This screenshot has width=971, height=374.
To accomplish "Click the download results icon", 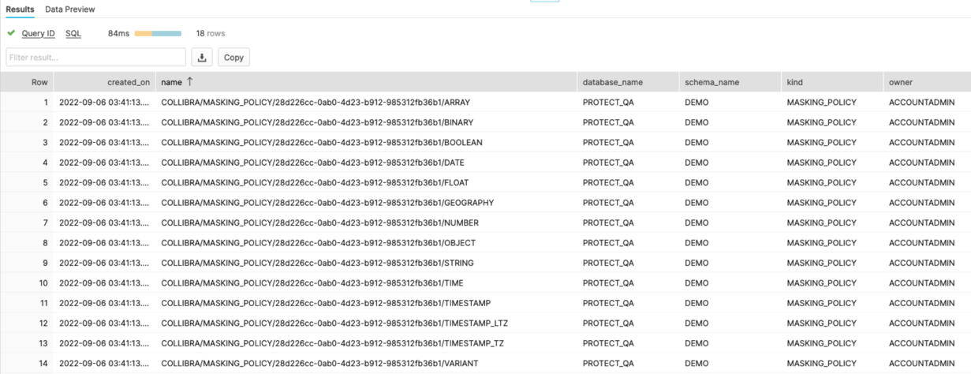I will [x=202, y=57].
